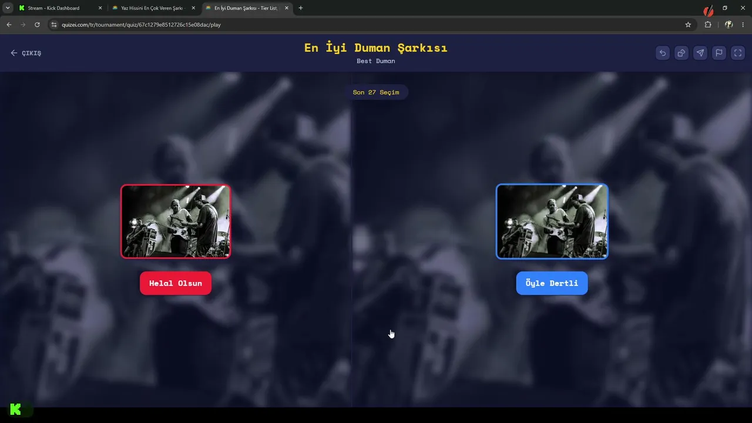This screenshot has width=752, height=423.
Task: Close the Stream - Kick Dashboard tab
Action: coord(100,8)
